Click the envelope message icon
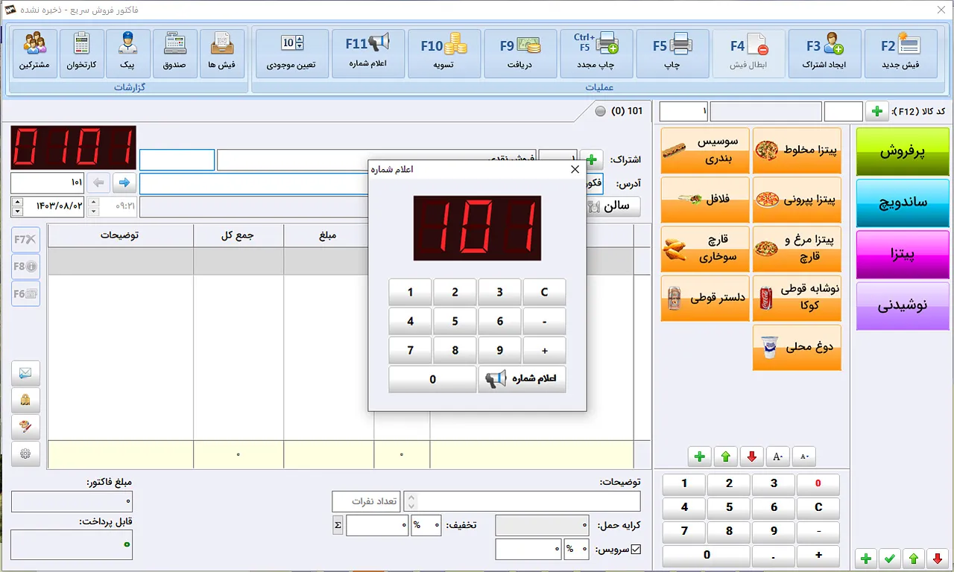This screenshot has height=572, width=954. pos(25,372)
